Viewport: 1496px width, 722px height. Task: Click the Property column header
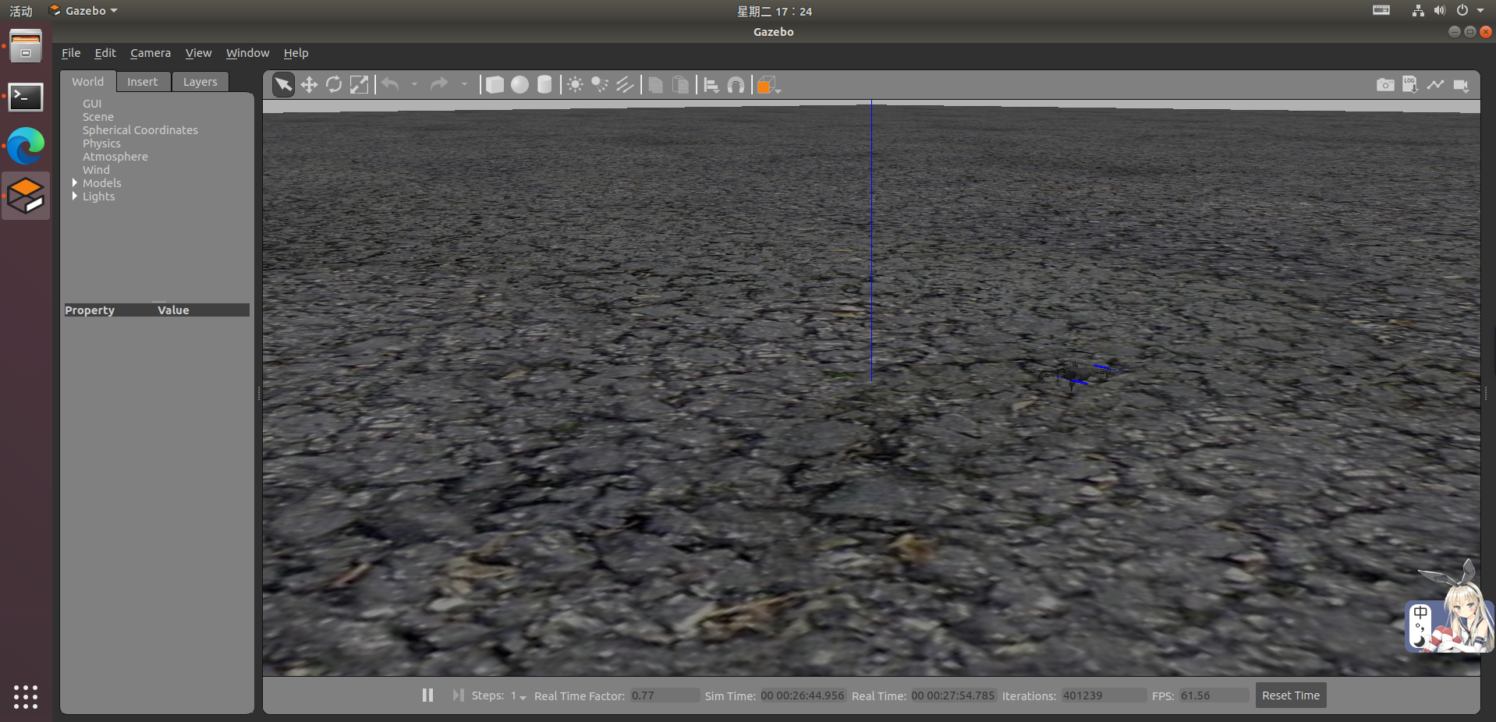click(x=90, y=310)
